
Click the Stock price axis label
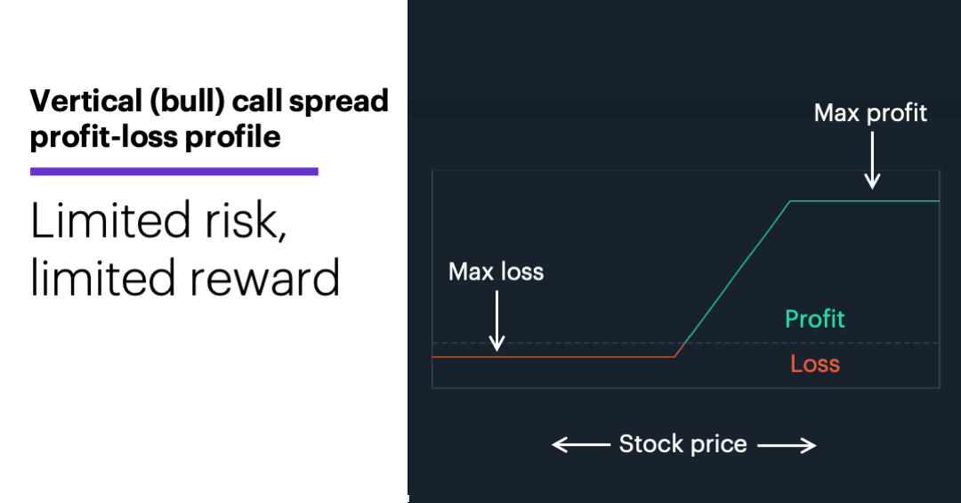(x=682, y=444)
